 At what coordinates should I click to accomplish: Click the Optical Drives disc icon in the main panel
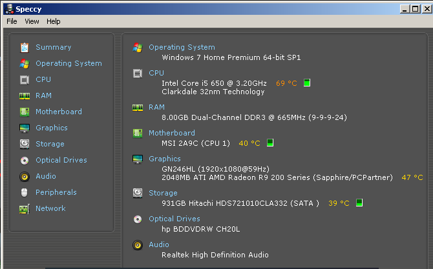[138, 219]
